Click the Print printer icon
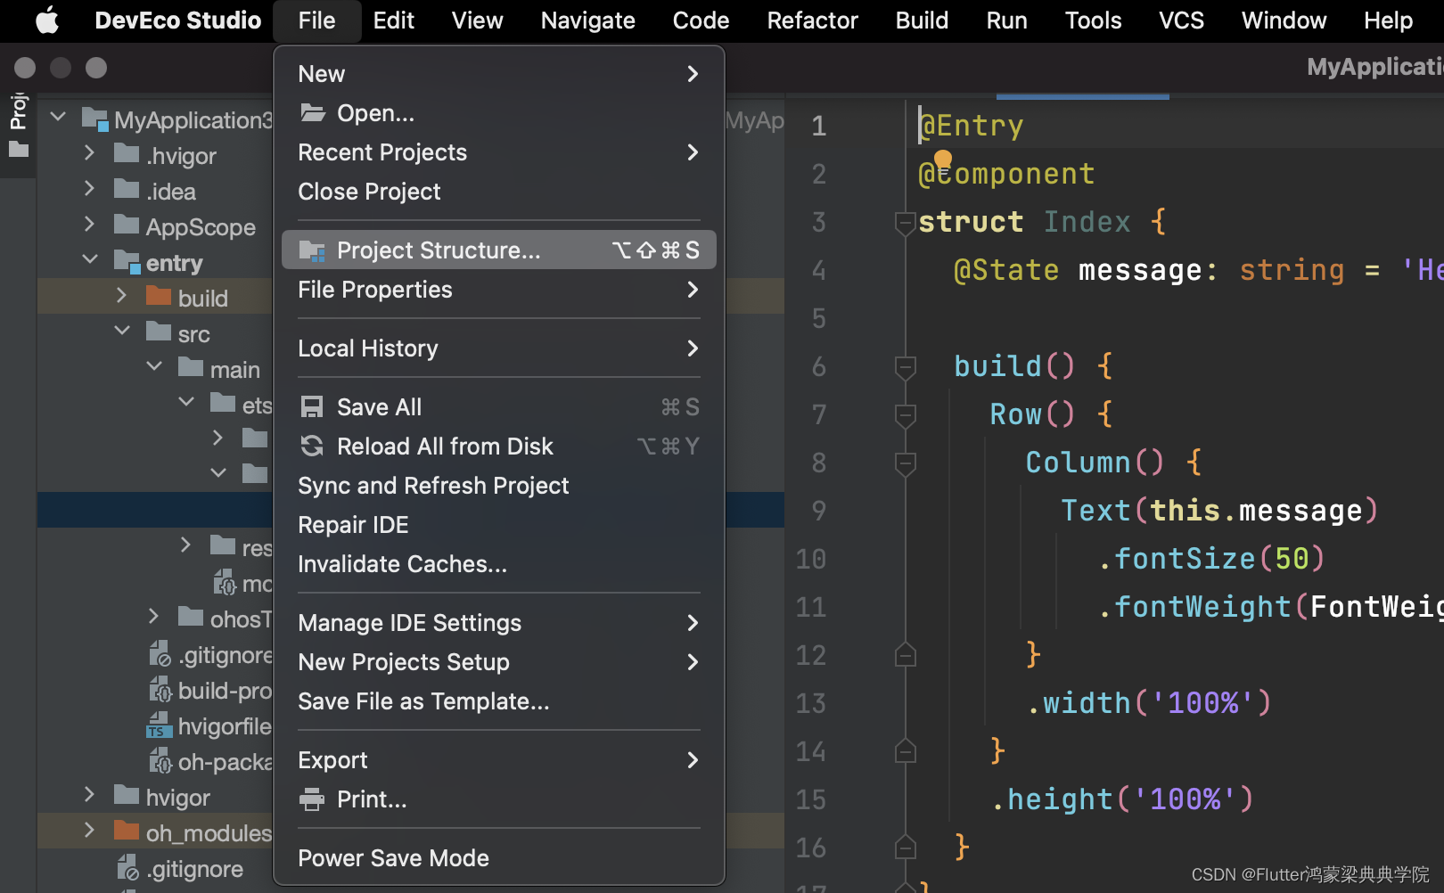This screenshot has width=1444, height=893. [x=312, y=799]
